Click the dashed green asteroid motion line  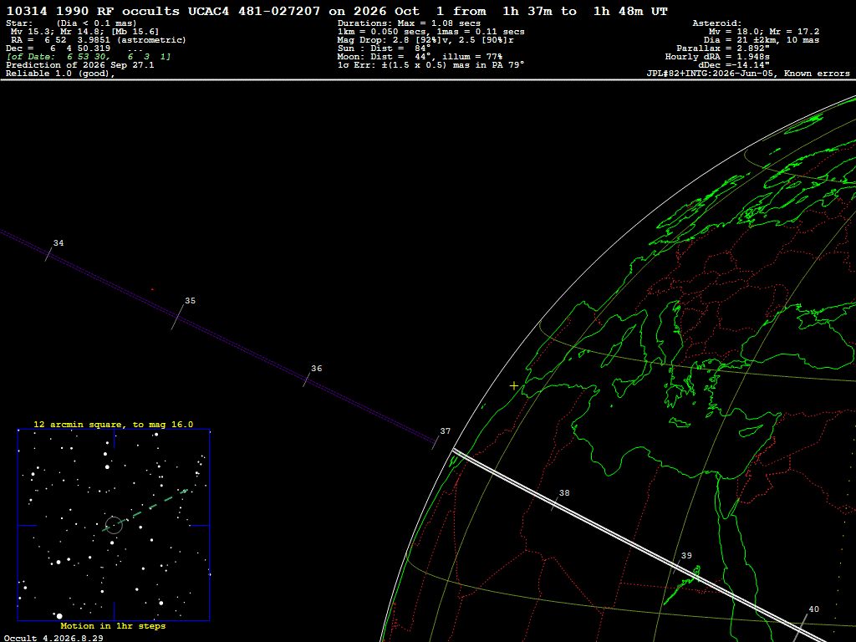click(x=145, y=509)
